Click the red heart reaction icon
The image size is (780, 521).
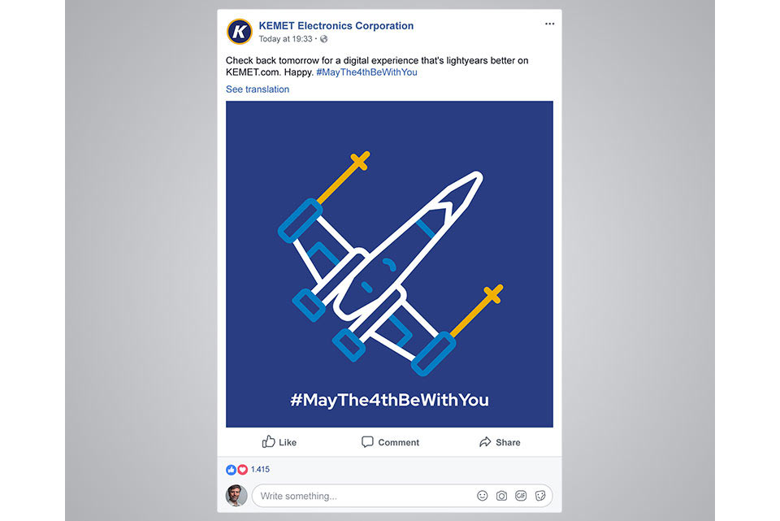click(242, 469)
